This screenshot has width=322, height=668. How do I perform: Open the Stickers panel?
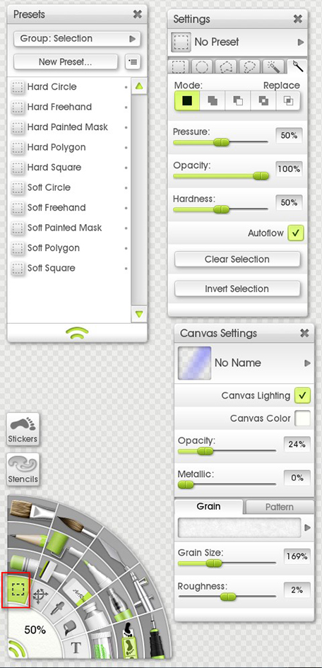point(23,429)
